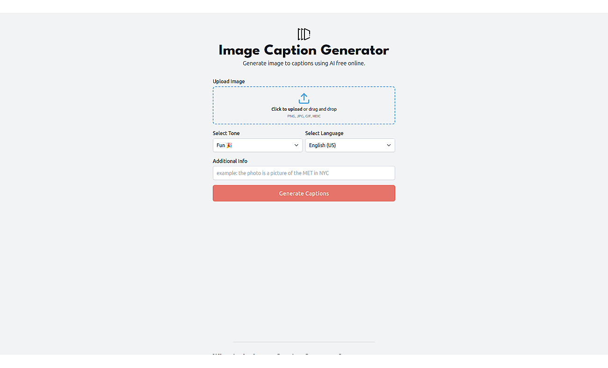Click the Select Tone label
Image resolution: width=608 pixels, height=368 pixels.
[x=226, y=133]
